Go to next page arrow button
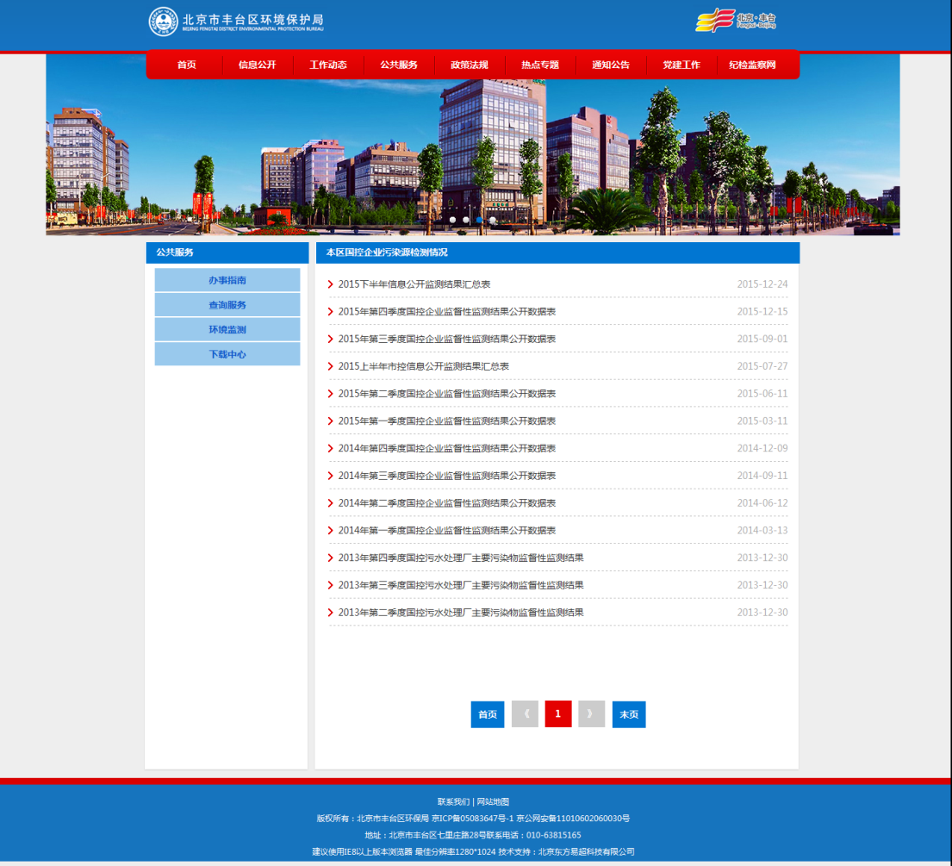 pyautogui.click(x=591, y=714)
